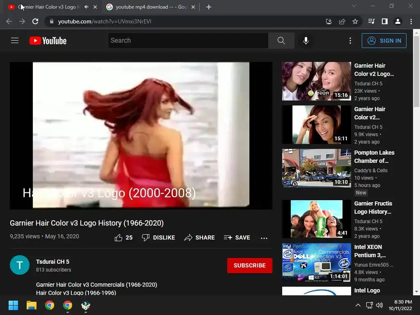Open Garnier Hair Color v2 Logo 15:16 thumbnail
Screen dimensions: 420x315
click(316, 81)
